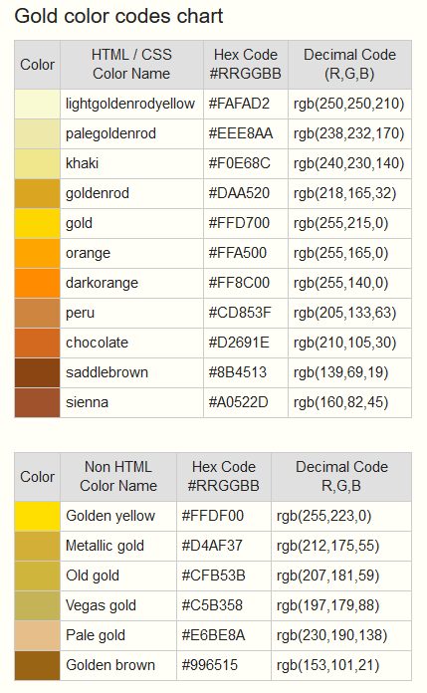Viewport: 427px width, 693px height.
Task: Click the hex code #CFB53B
Action: coord(213,576)
